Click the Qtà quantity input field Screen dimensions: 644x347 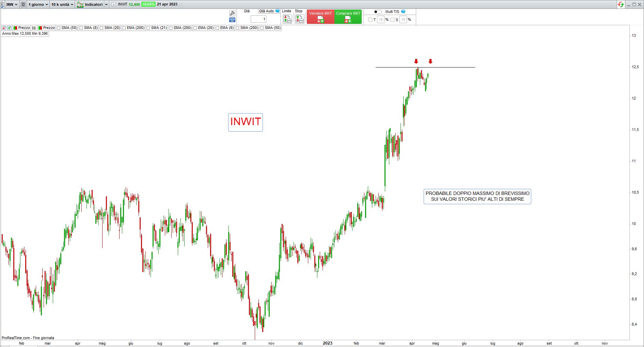tap(258, 19)
